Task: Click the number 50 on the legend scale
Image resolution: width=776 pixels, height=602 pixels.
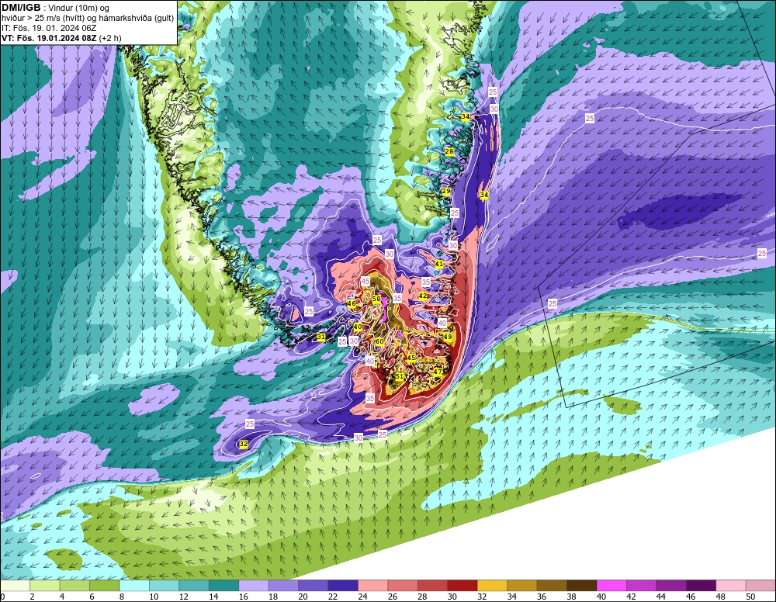Action: coord(750,597)
